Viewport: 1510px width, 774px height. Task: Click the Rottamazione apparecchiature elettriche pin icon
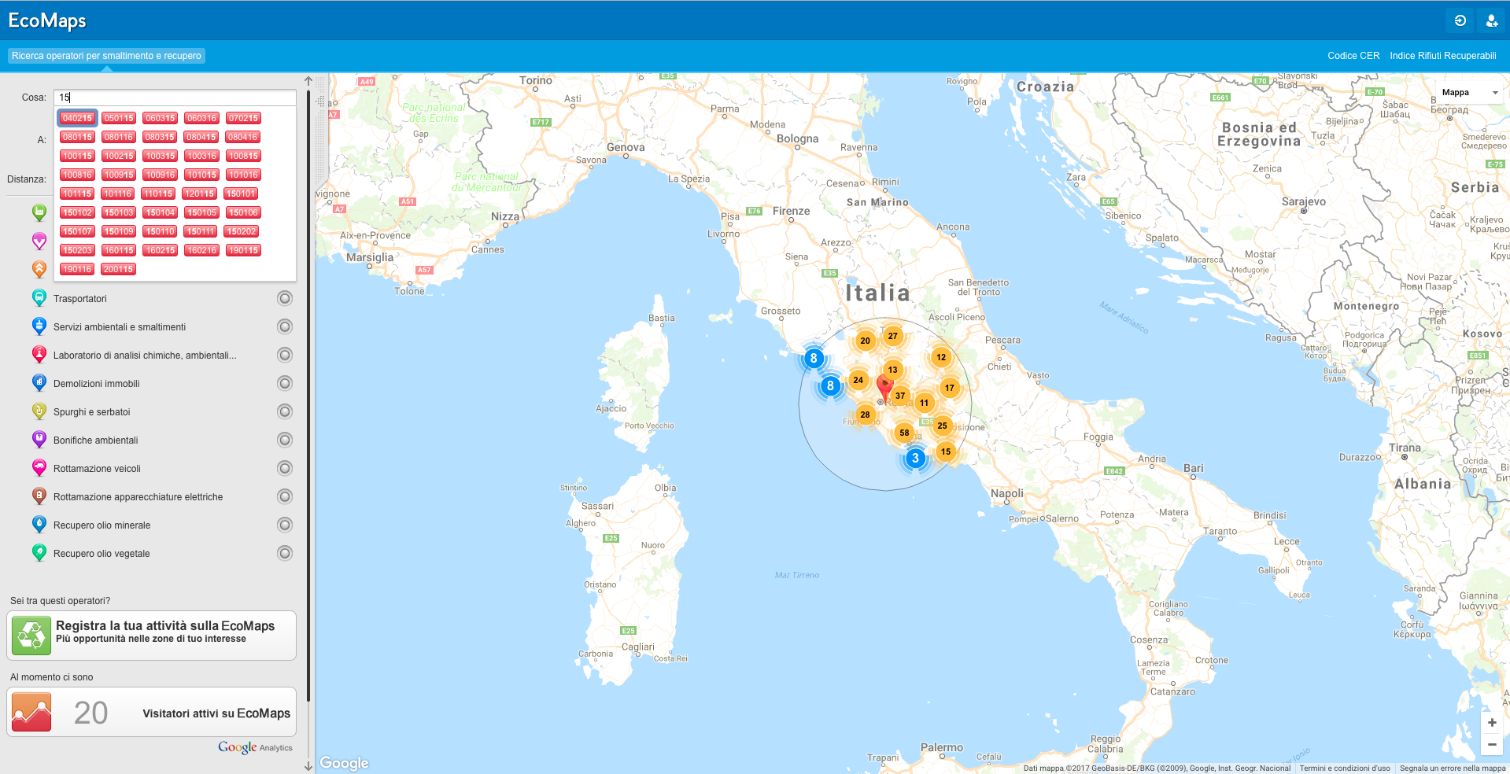point(39,496)
